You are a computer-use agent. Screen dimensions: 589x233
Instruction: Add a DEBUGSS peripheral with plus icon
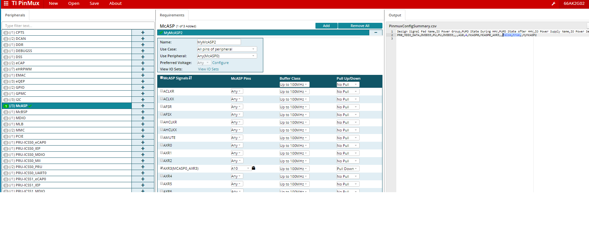point(143,51)
